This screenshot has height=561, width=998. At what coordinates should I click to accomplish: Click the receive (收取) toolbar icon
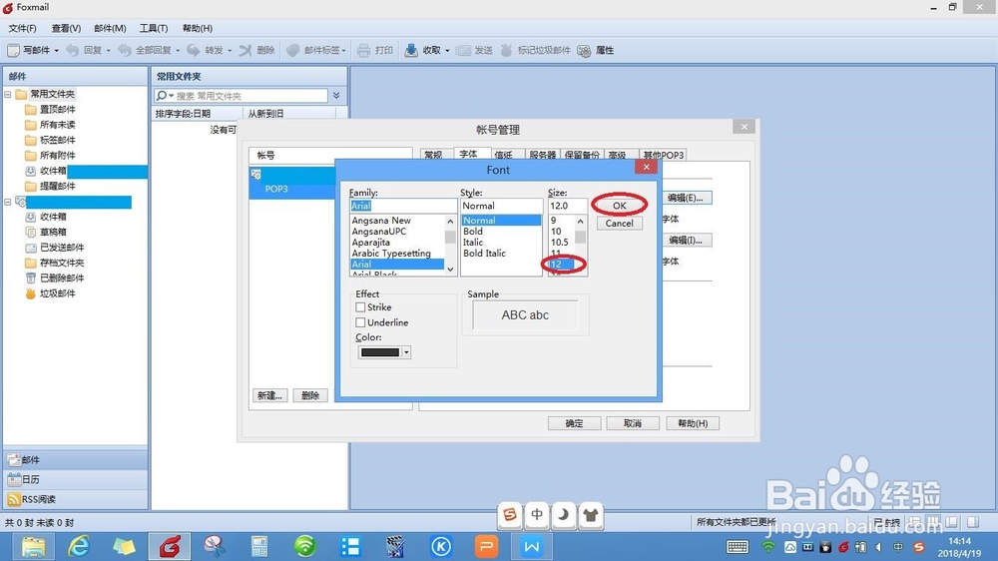(411, 50)
